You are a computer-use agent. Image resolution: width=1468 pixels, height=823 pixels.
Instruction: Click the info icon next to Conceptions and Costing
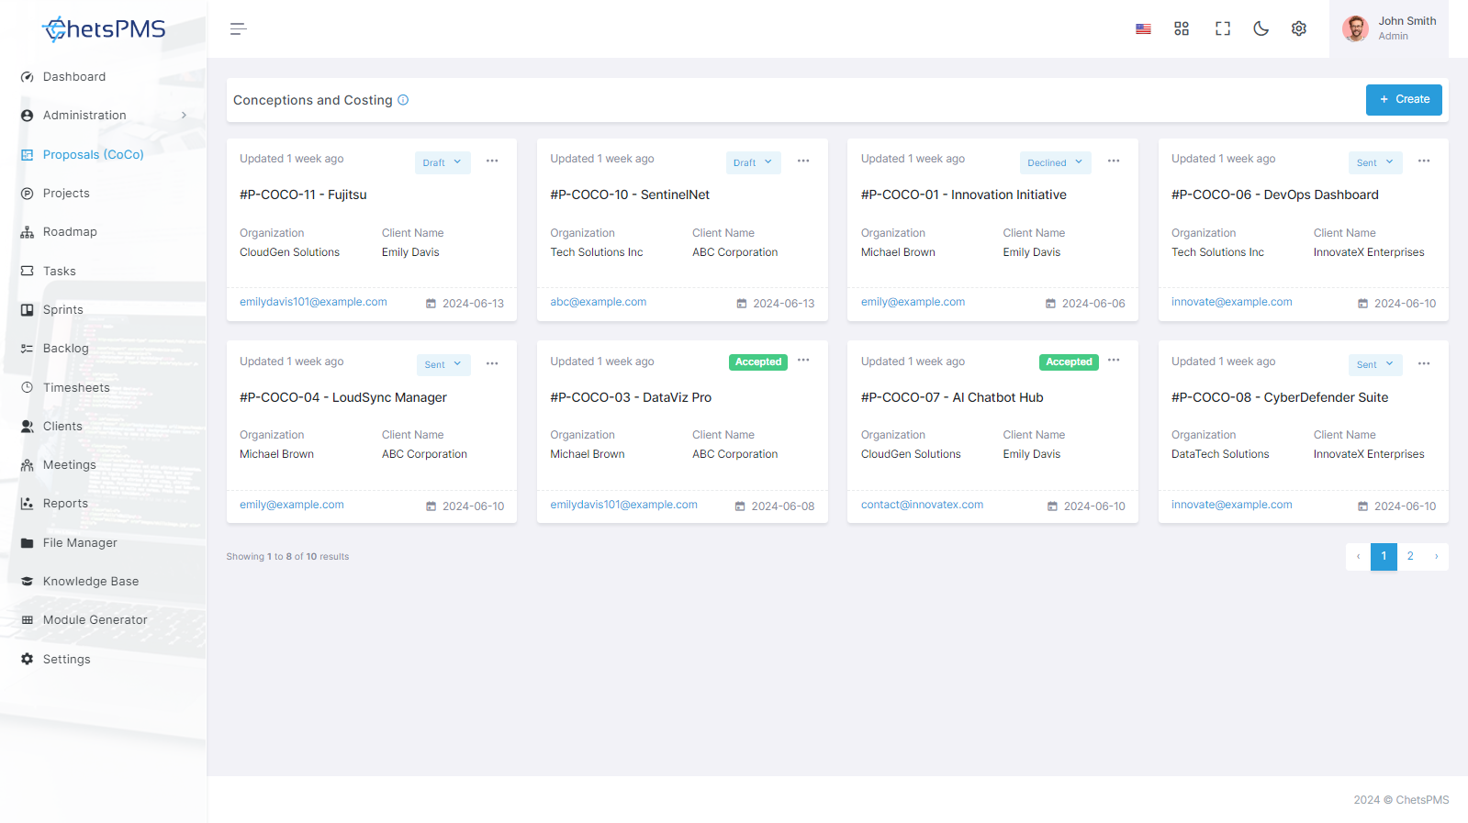[403, 100]
